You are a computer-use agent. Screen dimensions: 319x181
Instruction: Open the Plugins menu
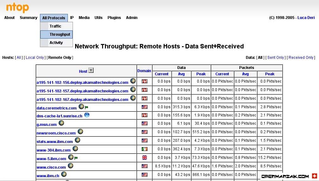click(x=114, y=18)
